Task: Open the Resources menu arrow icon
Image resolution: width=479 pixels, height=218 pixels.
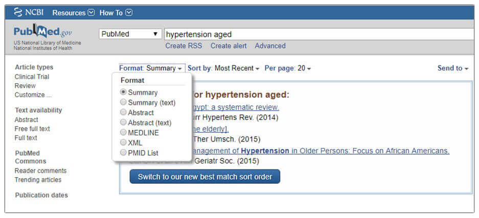Action: 92,13
